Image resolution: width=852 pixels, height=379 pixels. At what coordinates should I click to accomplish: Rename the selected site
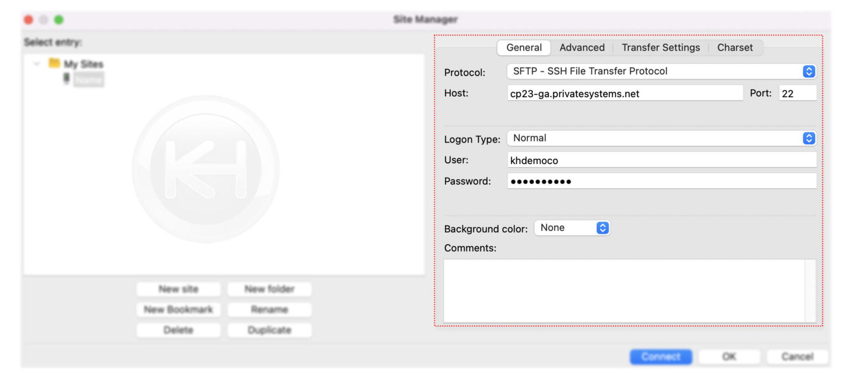[270, 310]
